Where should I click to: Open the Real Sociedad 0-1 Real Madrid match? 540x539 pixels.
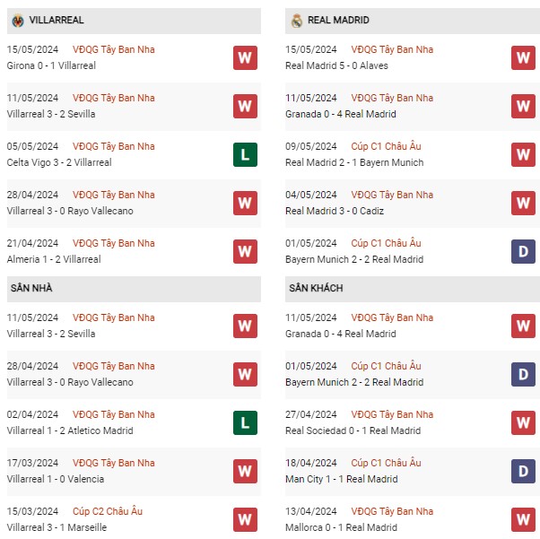point(353,430)
